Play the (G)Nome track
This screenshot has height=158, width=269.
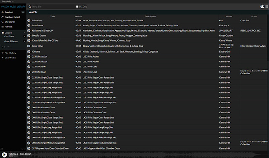point(29,51)
